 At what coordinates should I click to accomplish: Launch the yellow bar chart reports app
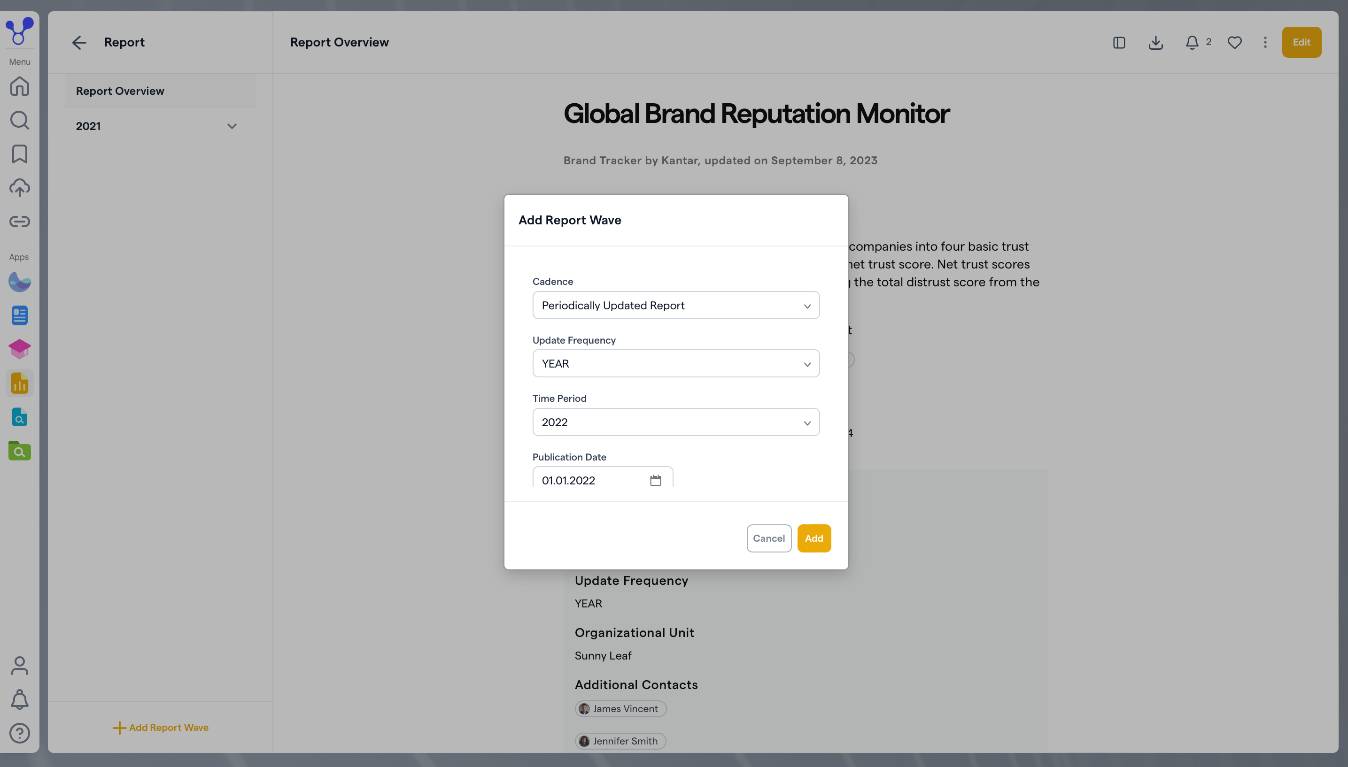pos(20,383)
